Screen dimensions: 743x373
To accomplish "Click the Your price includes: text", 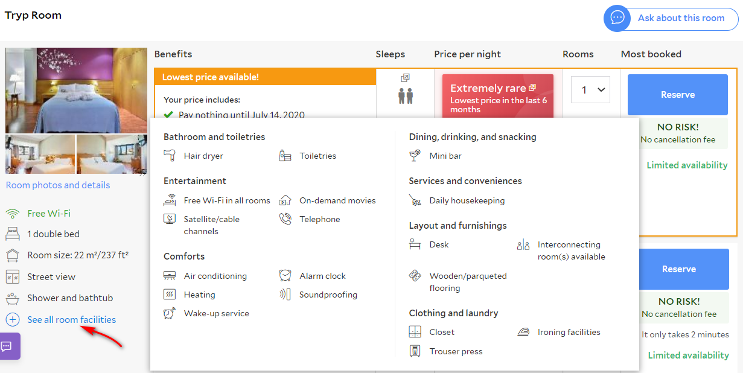I will click(x=202, y=100).
